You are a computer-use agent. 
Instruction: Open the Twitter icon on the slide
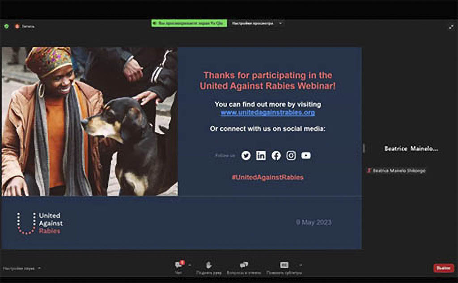click(246, 155)
